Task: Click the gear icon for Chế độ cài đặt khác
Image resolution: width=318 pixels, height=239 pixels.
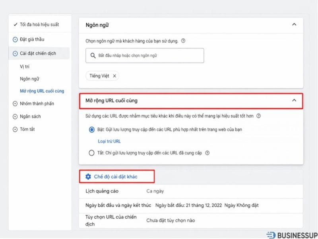Action: tap(88, 176)
